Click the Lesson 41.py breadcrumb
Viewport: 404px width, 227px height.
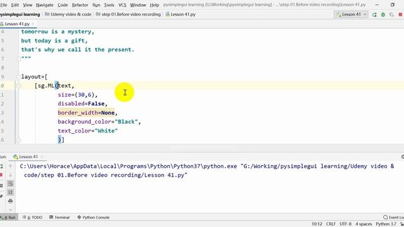(183, 15)
